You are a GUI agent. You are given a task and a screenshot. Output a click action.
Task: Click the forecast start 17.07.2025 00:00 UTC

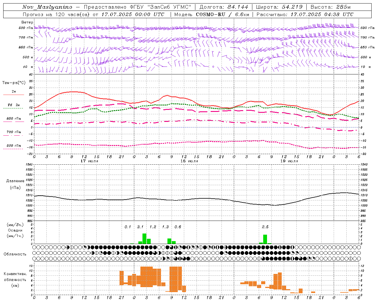[x=133, y=14]
